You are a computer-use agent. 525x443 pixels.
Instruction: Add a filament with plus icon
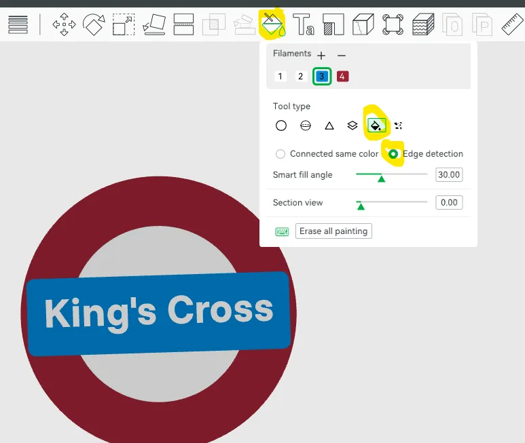(321, 55)
